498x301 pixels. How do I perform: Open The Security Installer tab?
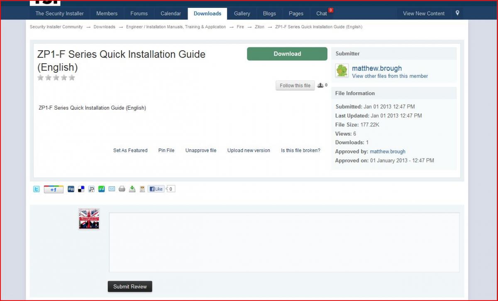(59, 13)
